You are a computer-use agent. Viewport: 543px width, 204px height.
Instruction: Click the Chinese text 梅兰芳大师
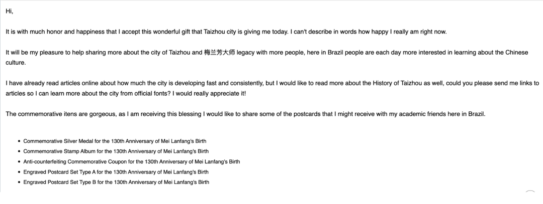219,53
